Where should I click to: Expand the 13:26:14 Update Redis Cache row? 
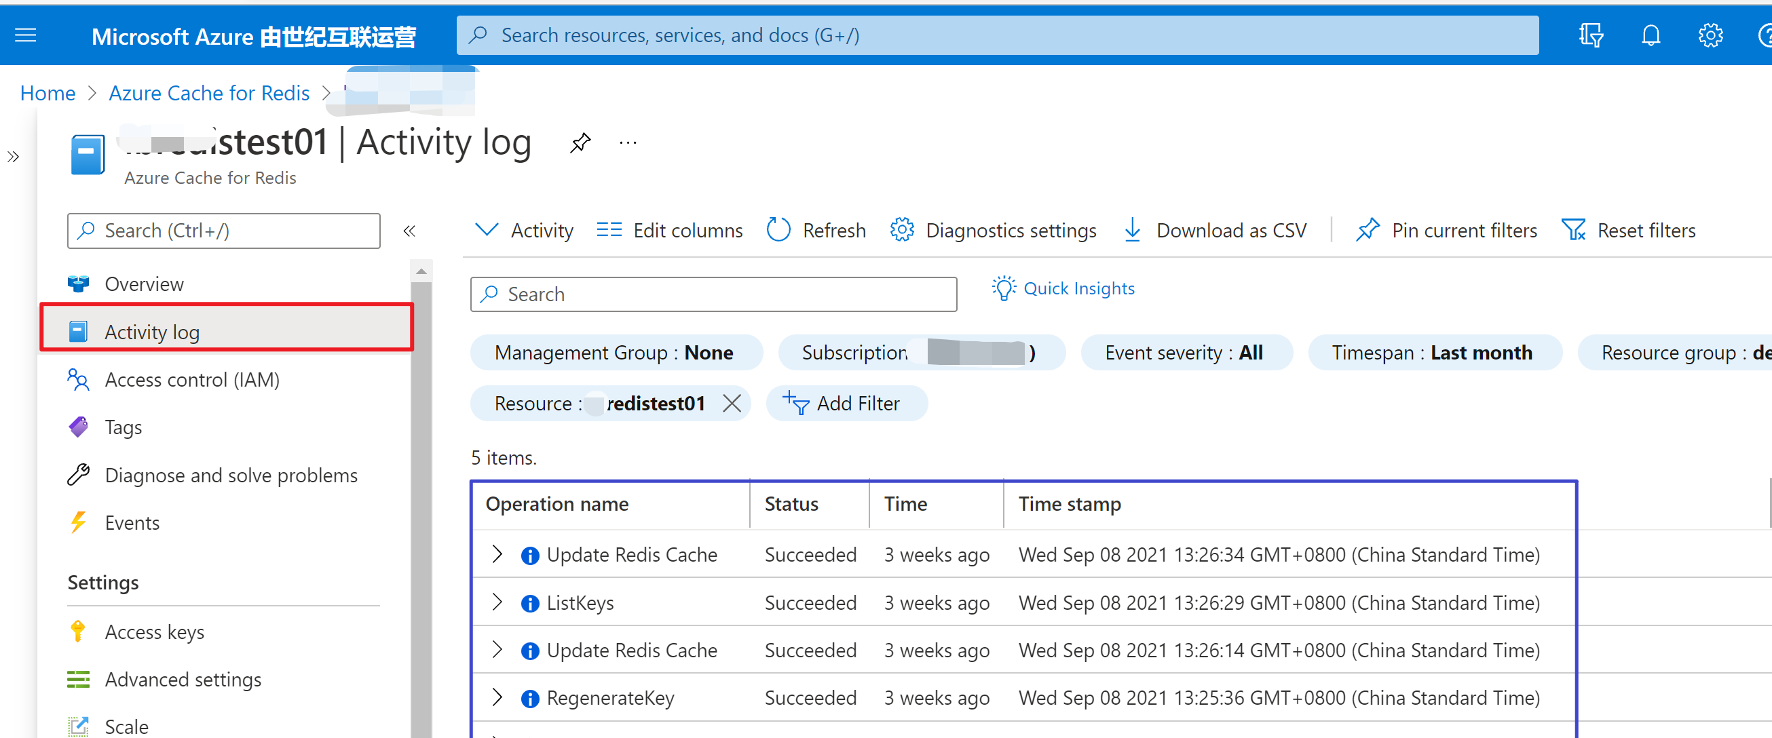point(497,650)
